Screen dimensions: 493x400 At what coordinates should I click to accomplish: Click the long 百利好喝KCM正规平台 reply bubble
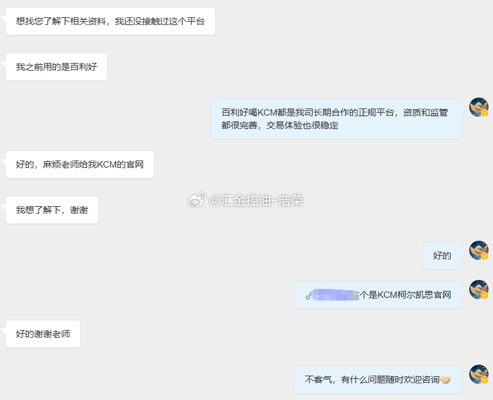336,119
